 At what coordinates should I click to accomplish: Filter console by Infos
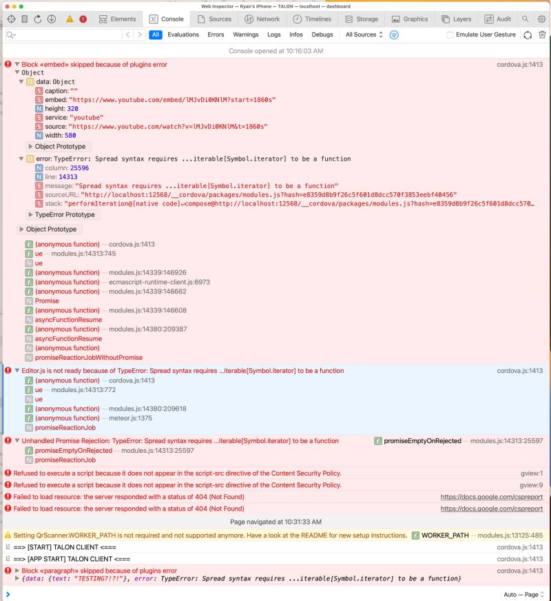[296, 34]
